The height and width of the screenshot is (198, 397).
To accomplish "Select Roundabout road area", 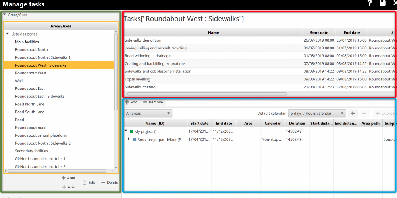I will pos(31,128).
